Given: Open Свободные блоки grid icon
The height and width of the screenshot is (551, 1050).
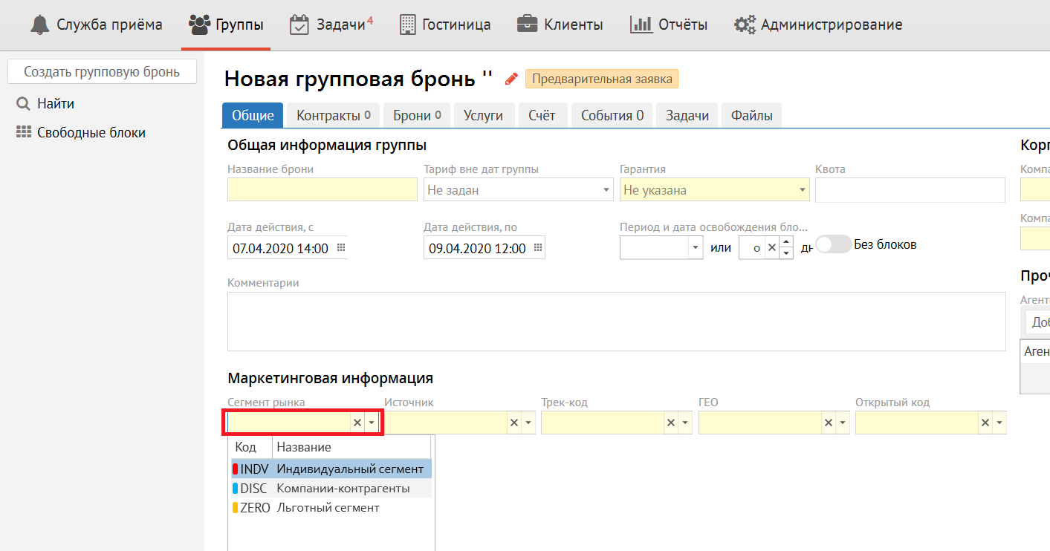Looking at the screenshot, I should (x=23, y=133).
